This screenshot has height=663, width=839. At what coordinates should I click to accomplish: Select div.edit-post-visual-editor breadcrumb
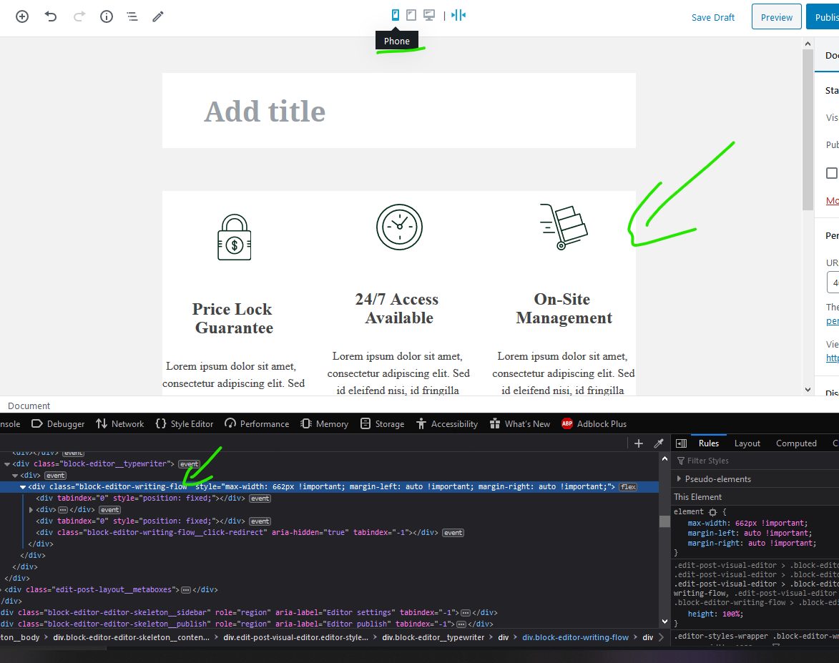coord(295,637)
